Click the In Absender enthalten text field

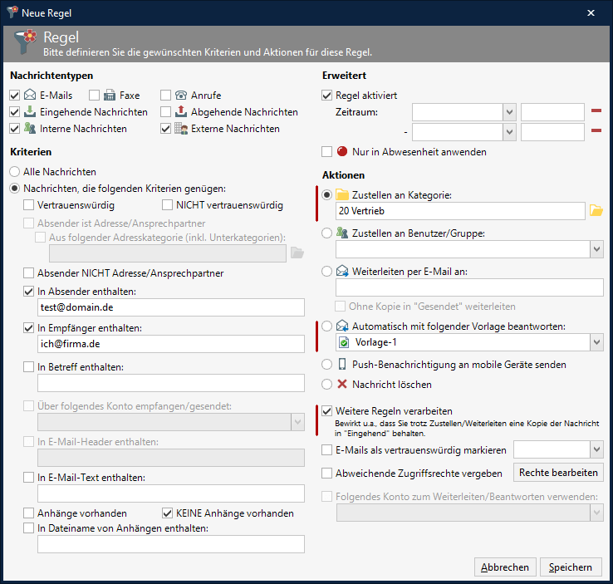pos(170,307)
